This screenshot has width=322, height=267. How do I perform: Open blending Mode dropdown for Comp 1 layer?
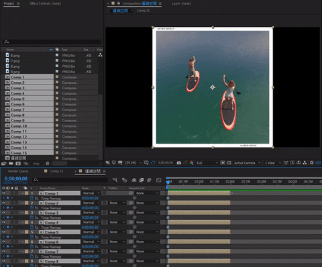tap(91, 193)
